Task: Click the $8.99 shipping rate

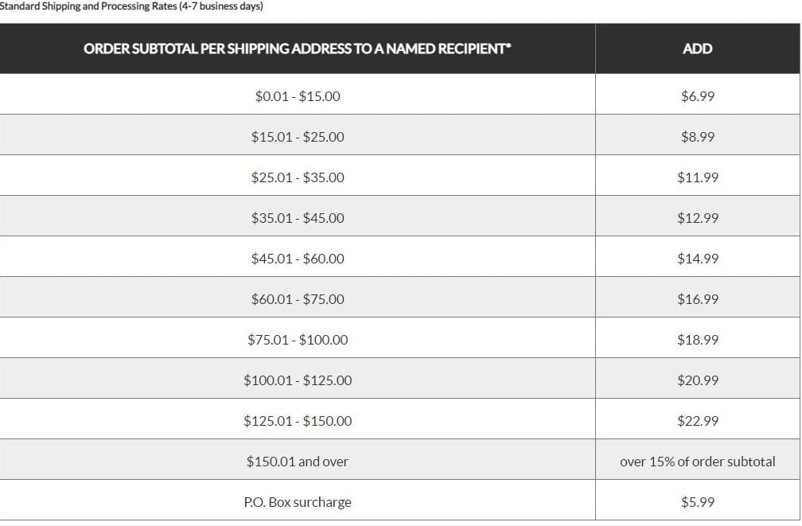Action: (697, 137)
